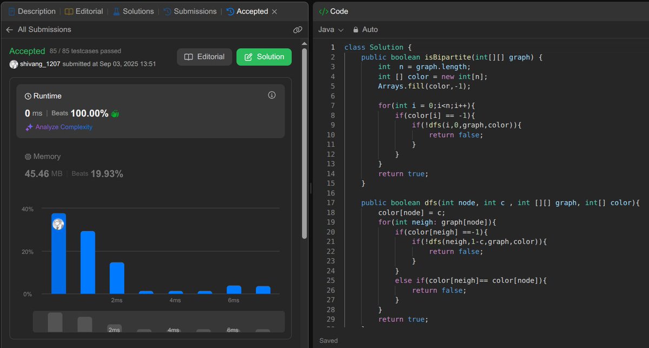Click the clock icon next to Runtime
649x348 pixels.
click(28, 96)
